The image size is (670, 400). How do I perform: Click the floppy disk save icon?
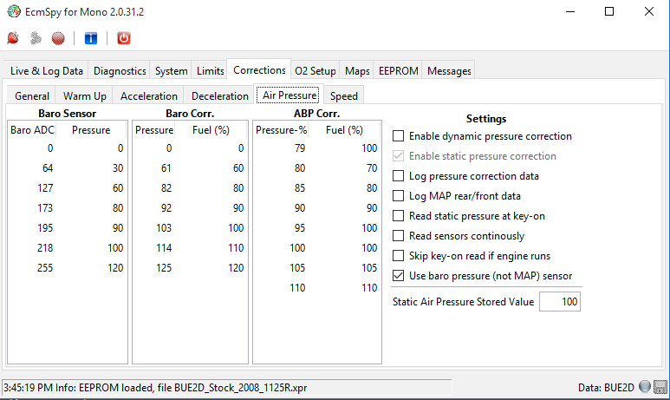pyautogui.click(x=660, y=387)
